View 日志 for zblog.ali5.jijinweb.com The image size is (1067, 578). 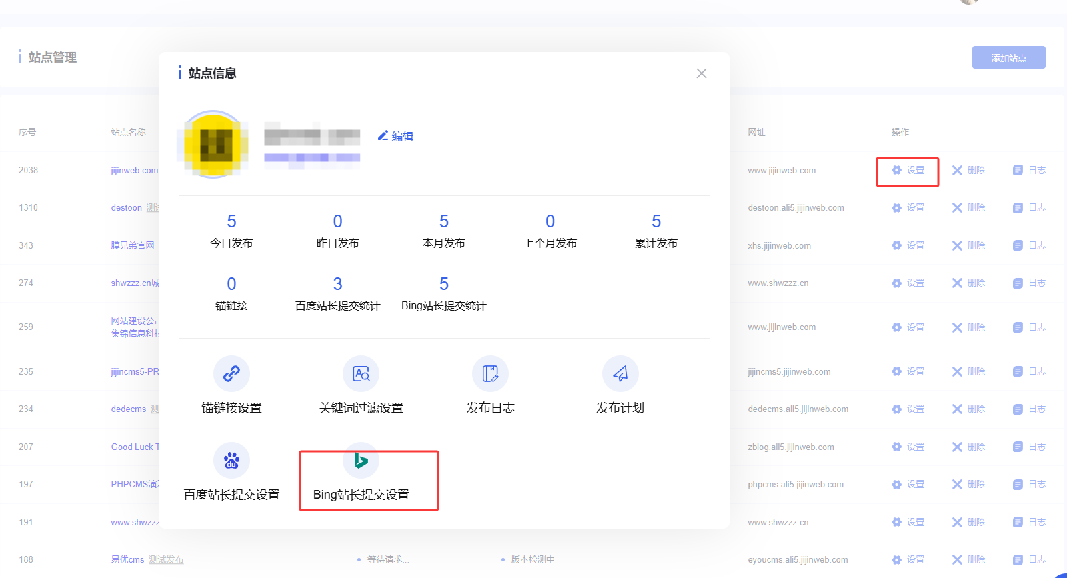[1029, 447]
